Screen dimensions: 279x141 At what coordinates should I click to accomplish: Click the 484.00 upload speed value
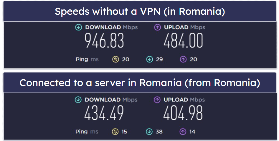point(183,41)
